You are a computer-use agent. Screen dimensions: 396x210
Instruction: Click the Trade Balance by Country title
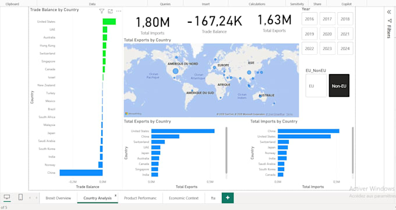55,9
